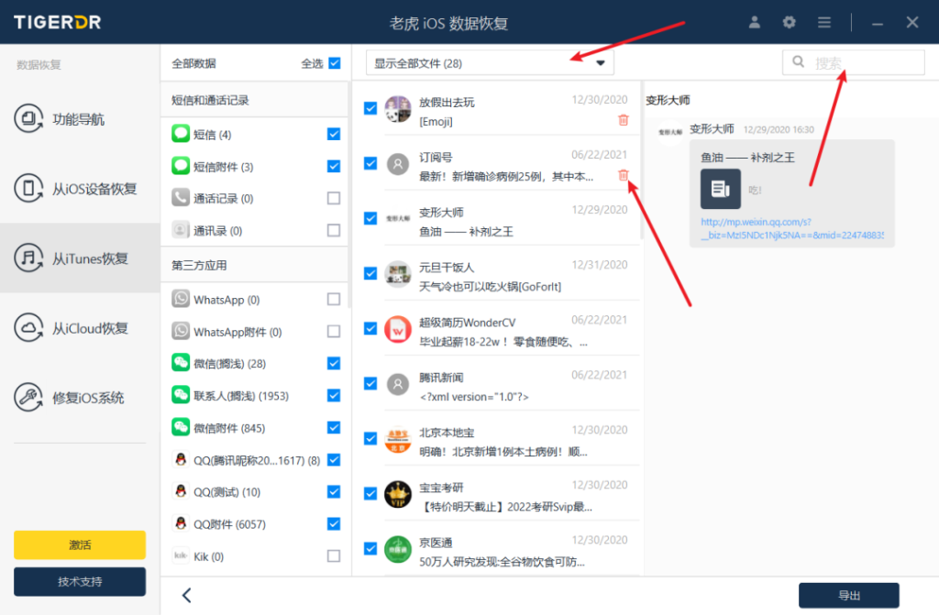Open the mp.weixin.qq.com link in message
939x615 pixels.
coord(792,229)
